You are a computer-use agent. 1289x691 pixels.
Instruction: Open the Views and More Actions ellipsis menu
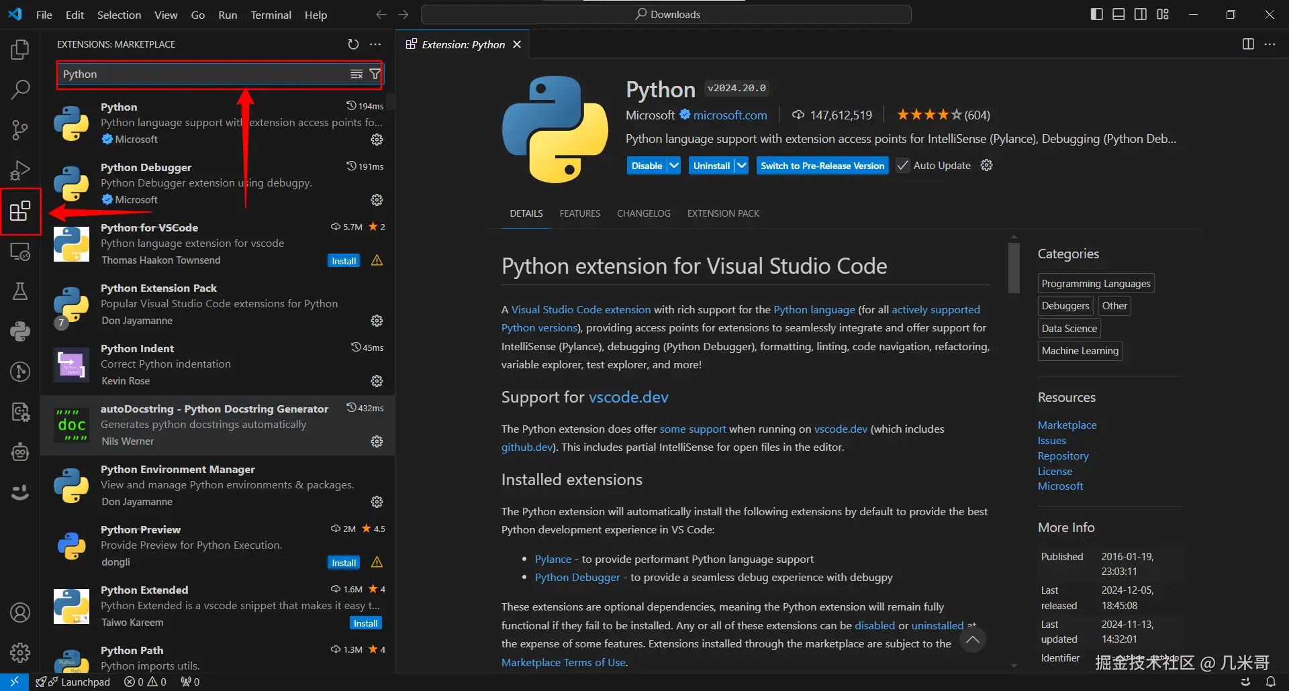375,44
